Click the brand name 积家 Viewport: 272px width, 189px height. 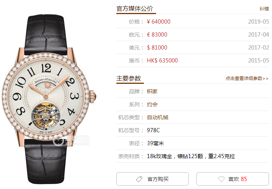(x=152, y=91)
